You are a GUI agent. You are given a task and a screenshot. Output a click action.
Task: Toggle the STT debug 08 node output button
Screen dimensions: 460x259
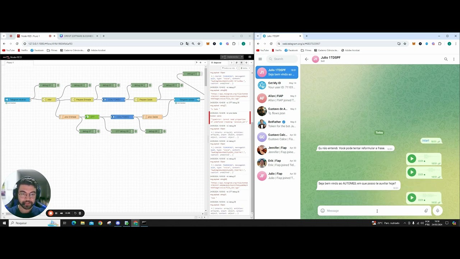(135, 131)
